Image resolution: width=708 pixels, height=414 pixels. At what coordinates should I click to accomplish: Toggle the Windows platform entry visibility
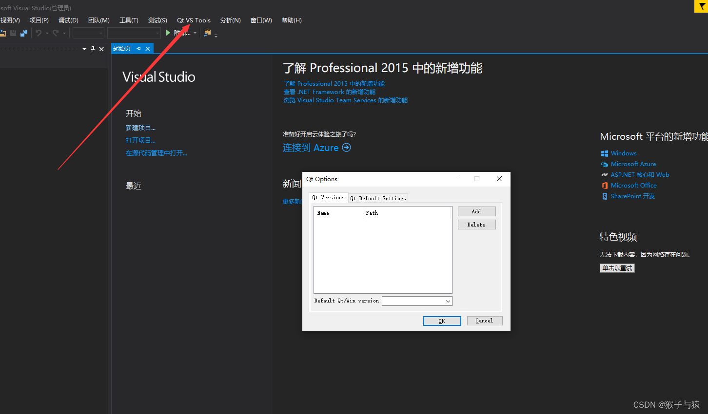coord(605,153)
